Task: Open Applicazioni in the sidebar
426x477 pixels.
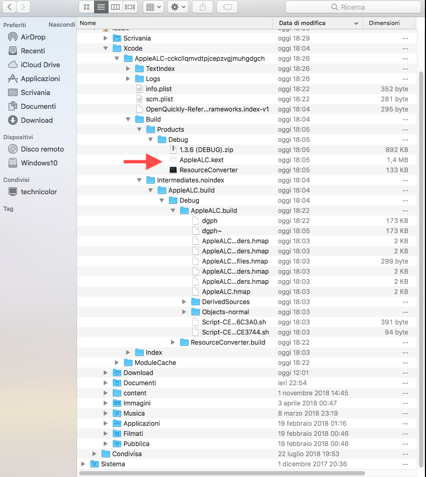Action: [40, 79]
